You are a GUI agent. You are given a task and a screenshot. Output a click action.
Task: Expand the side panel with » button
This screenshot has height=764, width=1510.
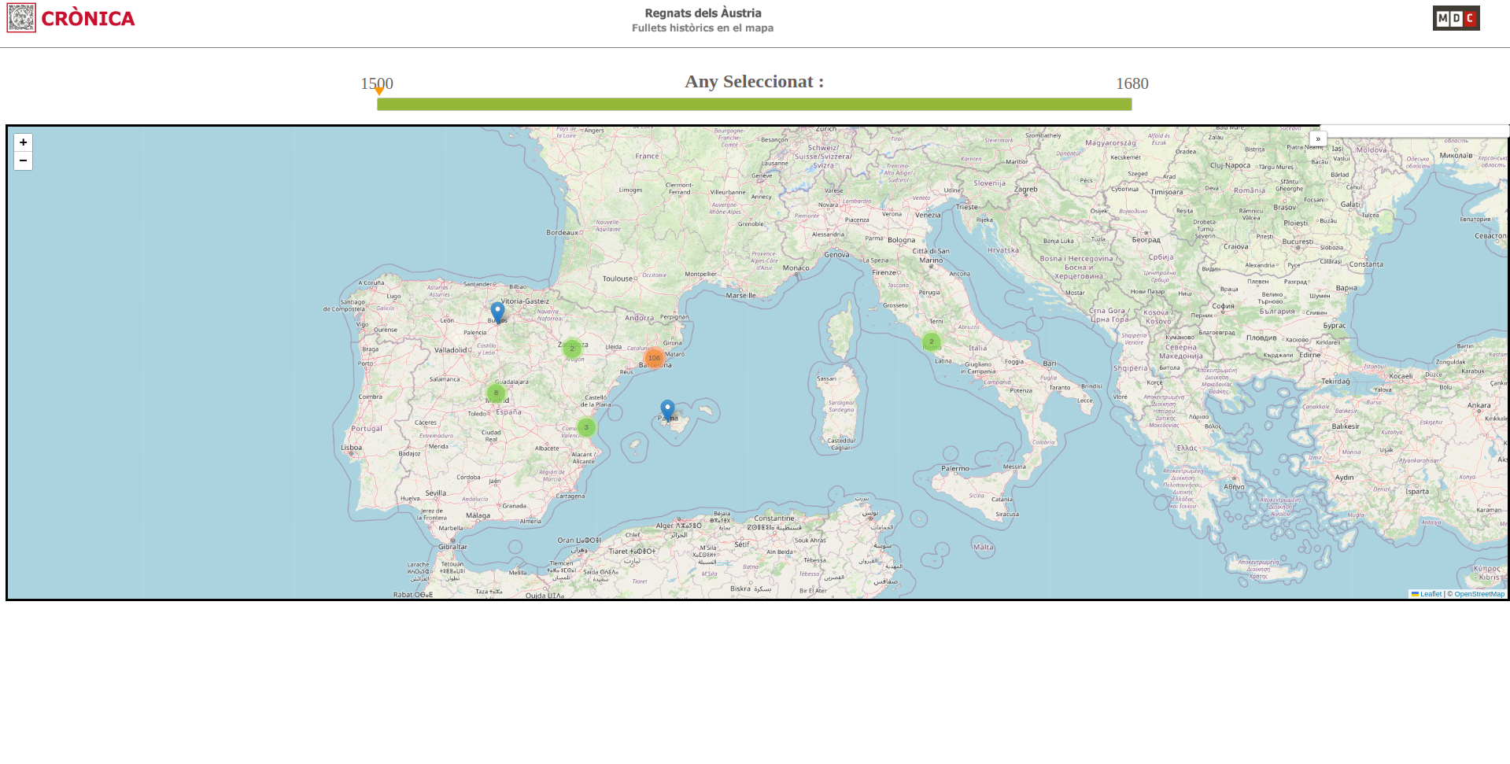pos(1318,139)
